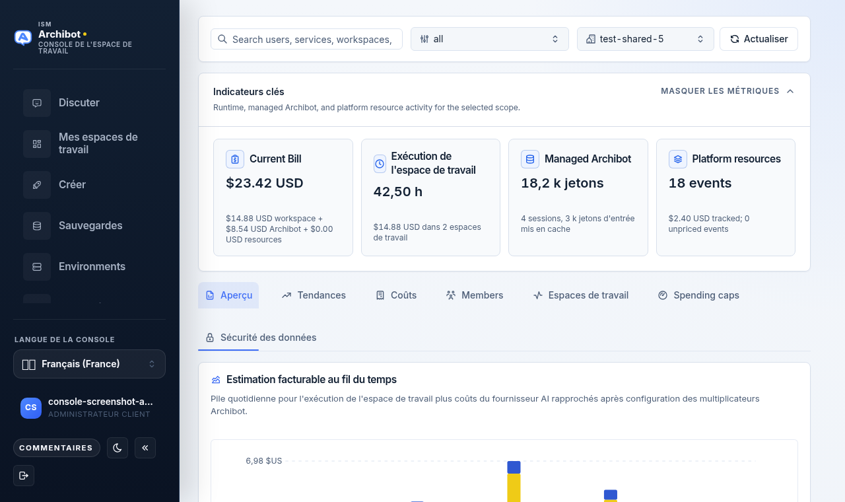Click the Platform resources layers icon
The width and height of the screenshot is (845, 502).
678,159
